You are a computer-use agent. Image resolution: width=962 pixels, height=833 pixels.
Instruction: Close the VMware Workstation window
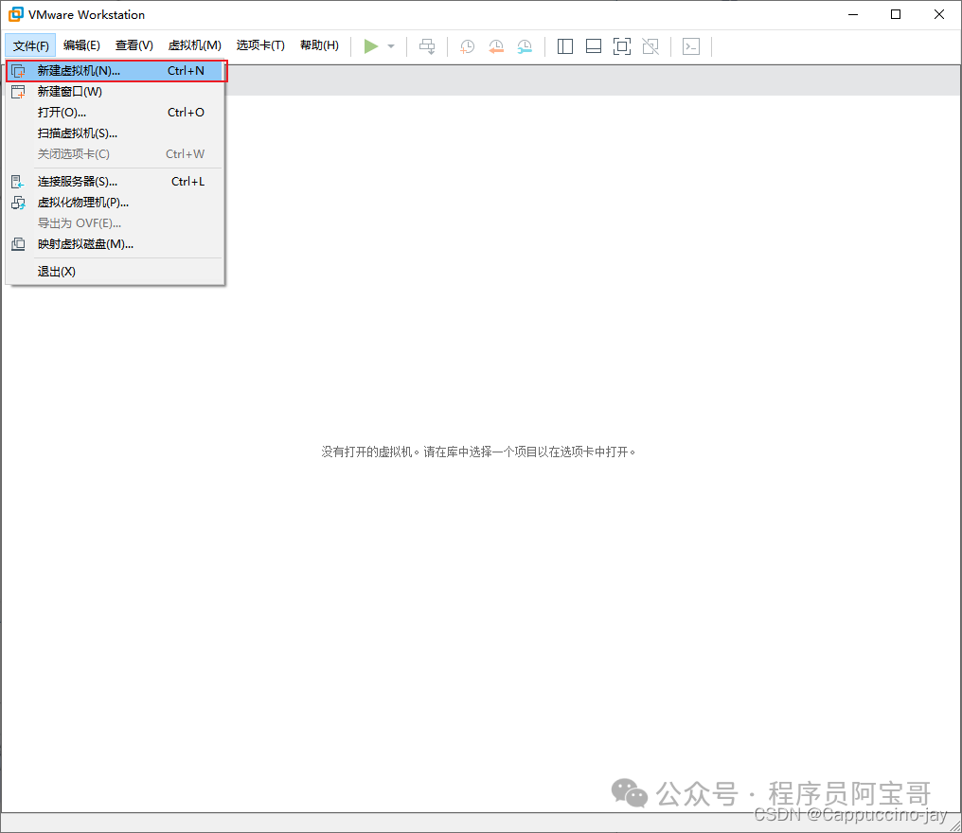tap(938, 15)
